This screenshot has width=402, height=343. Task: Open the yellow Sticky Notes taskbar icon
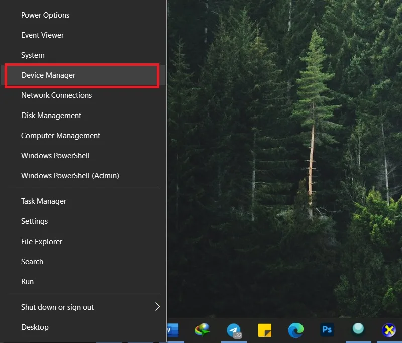point(265,330)
